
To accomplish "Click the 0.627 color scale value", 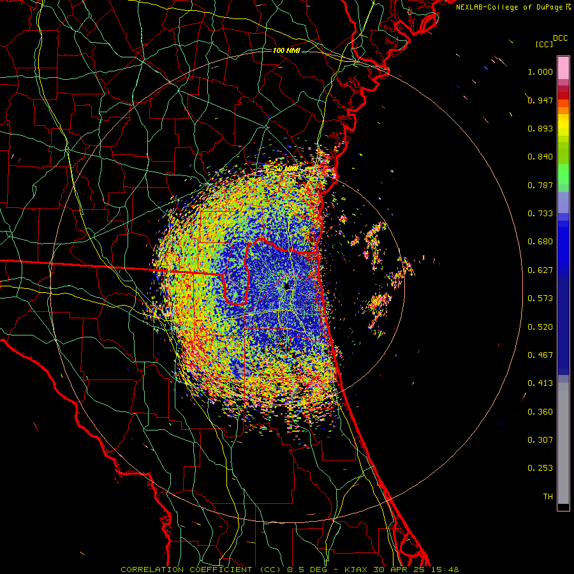I will pos(540,270).
